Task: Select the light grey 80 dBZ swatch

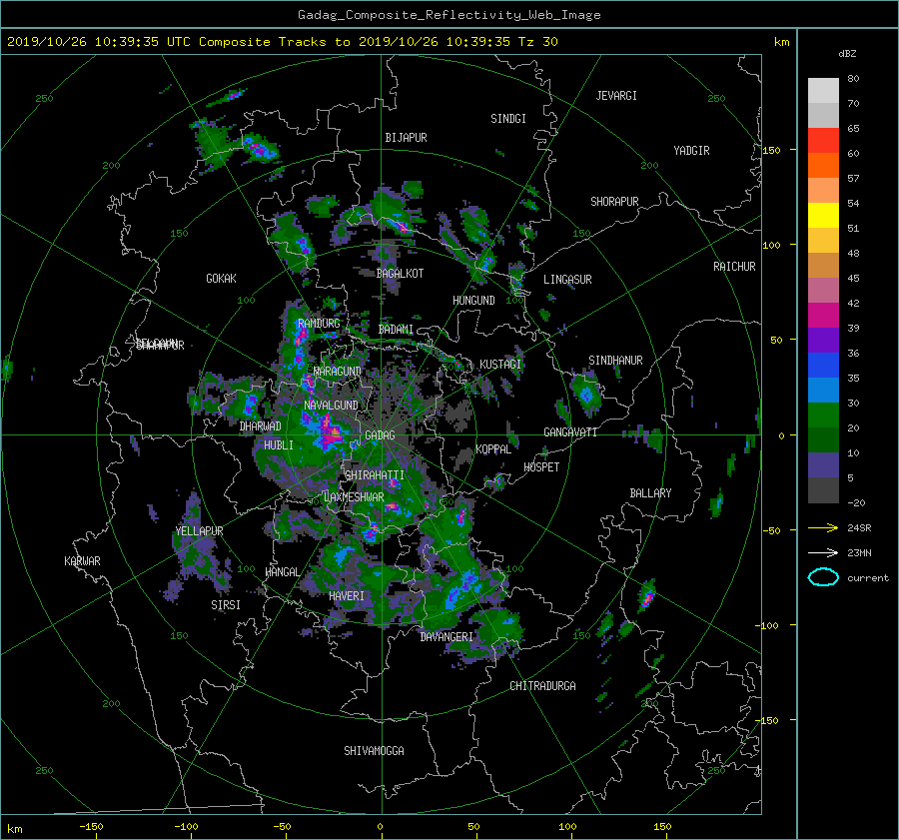Action: (x=823, y=90)
